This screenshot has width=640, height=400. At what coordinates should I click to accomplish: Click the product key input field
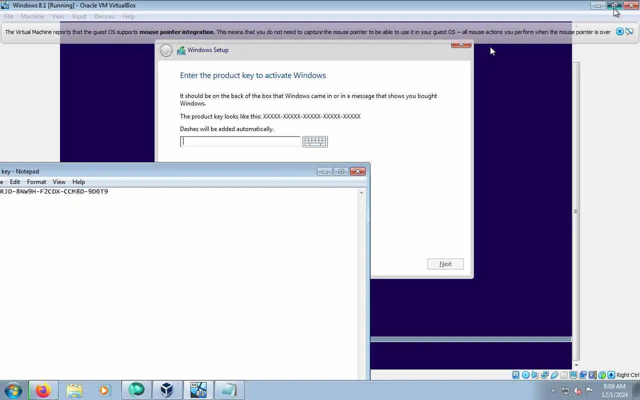tap(240, 141)
